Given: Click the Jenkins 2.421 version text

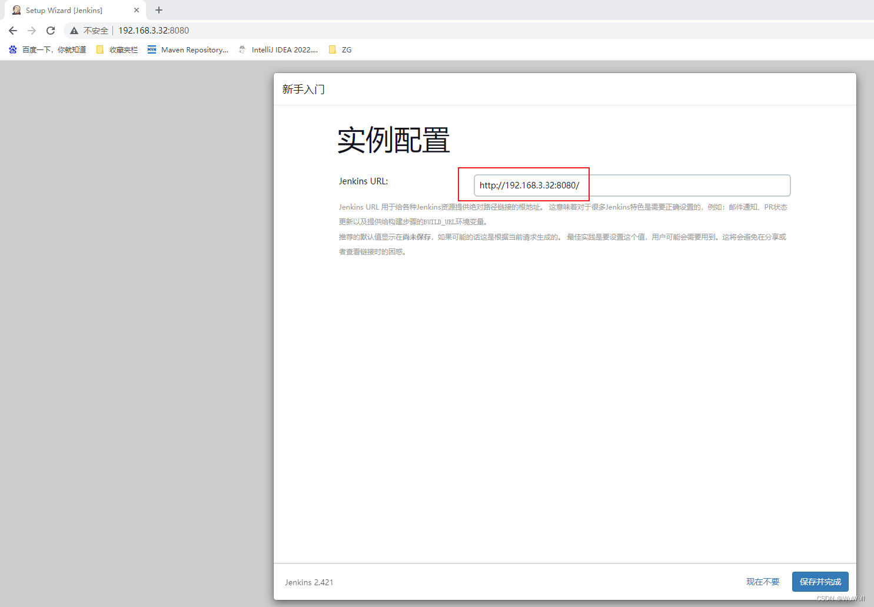Looking at the screenshot, I should tap(309, 582).
